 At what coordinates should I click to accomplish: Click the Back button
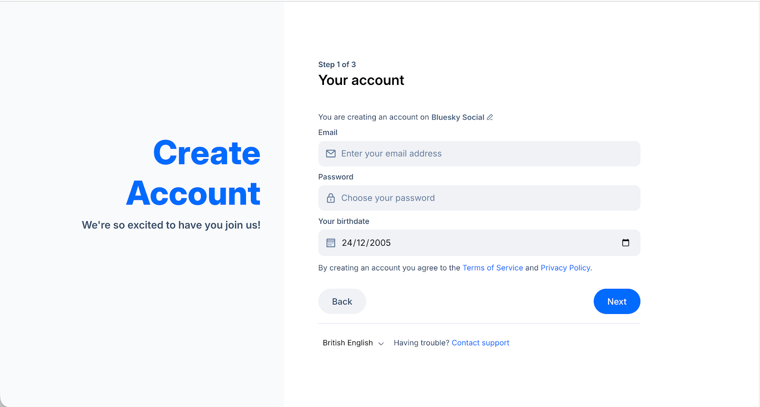coord(342,301)
